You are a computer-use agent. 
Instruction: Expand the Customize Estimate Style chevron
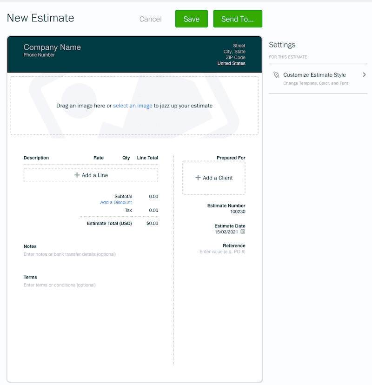(364, 75)
